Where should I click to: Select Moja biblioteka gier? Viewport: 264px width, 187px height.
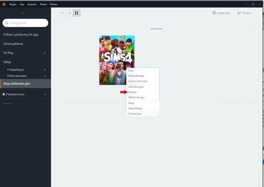(x=26, y=84)
